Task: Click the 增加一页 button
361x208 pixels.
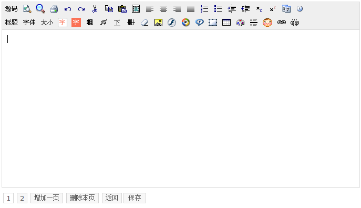Action: (x=47, y=198)
